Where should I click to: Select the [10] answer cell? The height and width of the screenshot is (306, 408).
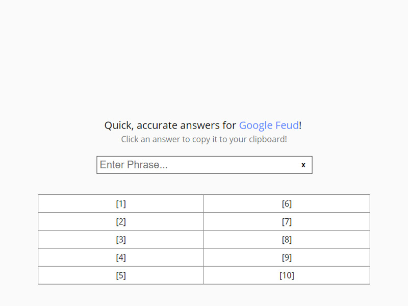click(x=287, y=275)
